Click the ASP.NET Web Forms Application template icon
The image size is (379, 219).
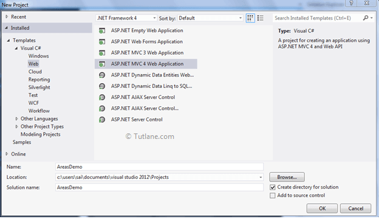click(102, 42)
